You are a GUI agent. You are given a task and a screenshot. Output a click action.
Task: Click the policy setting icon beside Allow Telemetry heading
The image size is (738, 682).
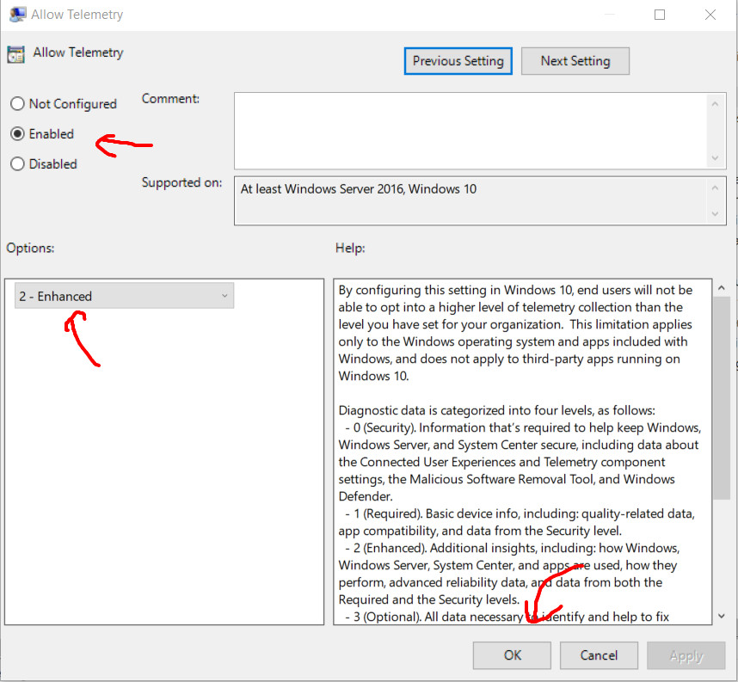tap(15, 53)
